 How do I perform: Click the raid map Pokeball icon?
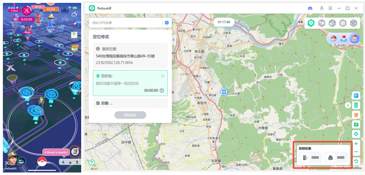344,38
